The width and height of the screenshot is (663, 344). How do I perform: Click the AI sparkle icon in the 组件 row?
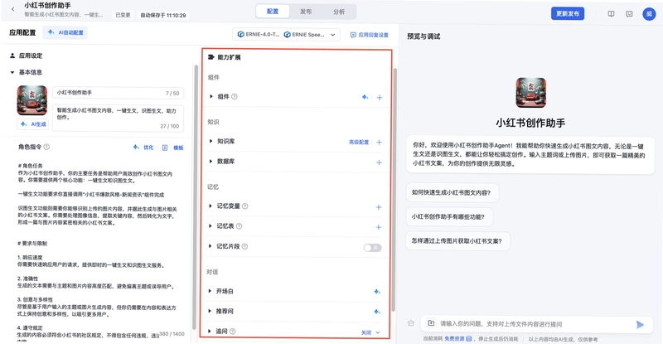365,97
